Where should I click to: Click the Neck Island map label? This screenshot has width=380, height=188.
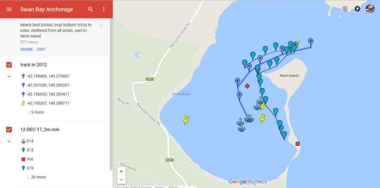[289, 75]
